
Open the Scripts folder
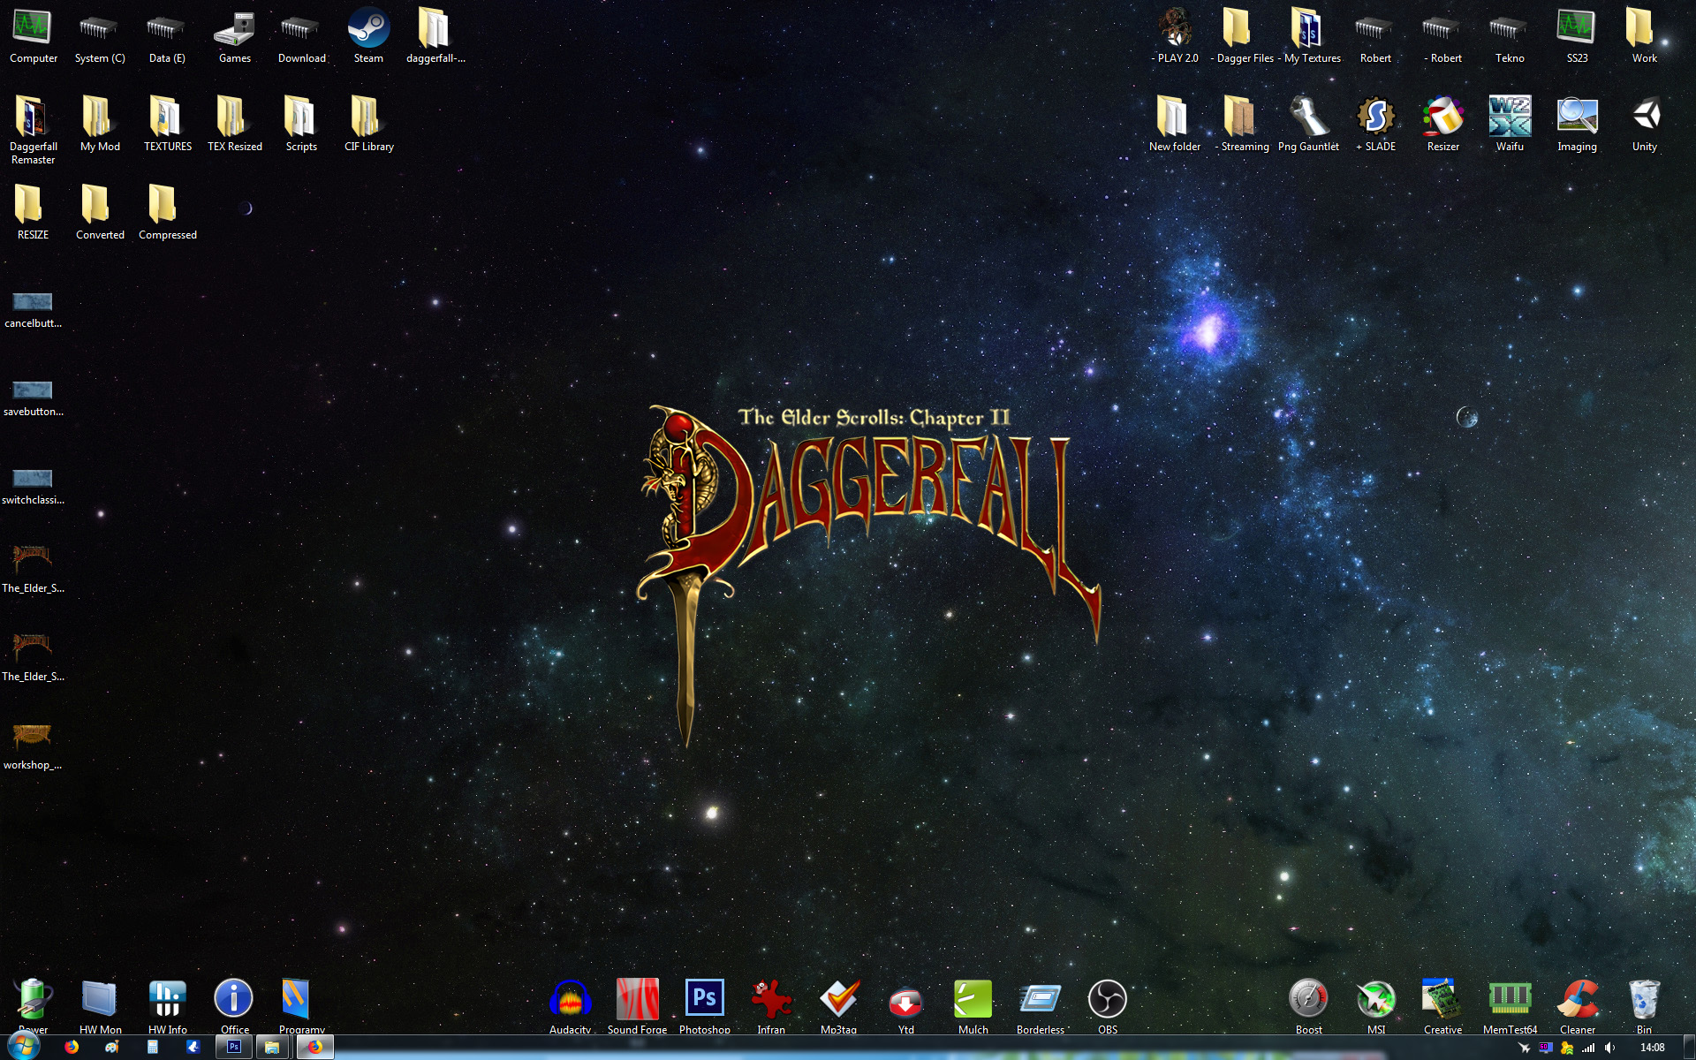point(301,125)
